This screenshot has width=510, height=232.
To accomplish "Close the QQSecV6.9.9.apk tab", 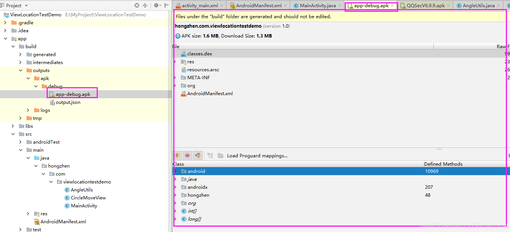I will (x=449, y=6).
